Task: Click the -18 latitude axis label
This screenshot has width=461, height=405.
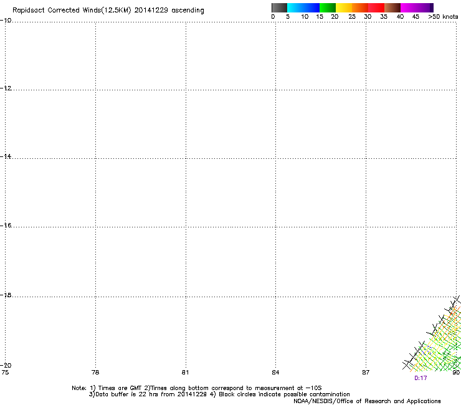Action: click(x=6, y=295)
